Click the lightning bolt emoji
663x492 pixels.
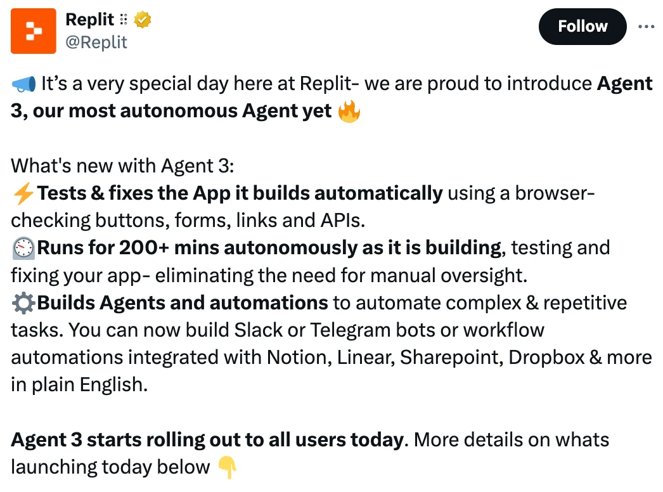[23, 193]
